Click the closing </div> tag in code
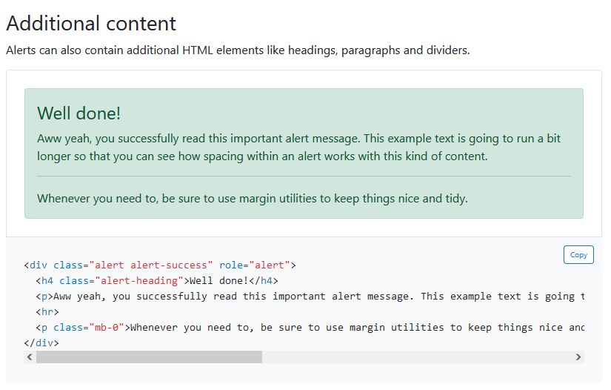The width and height of the screenshot is (611, 390). click(41, 343)
